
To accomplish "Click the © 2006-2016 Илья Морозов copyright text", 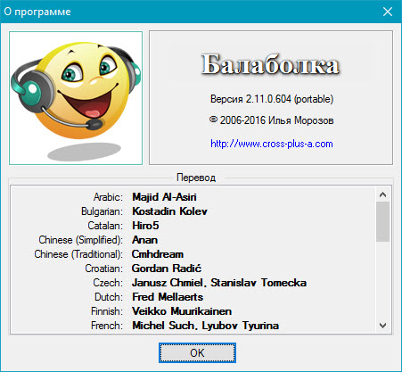I will pos(271,120).
